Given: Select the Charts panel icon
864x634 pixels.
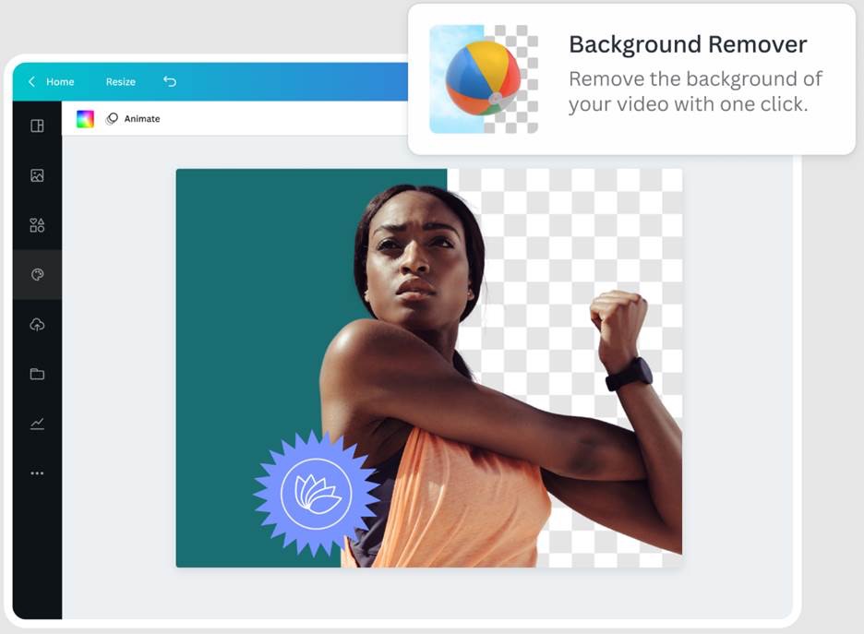Looking at the screenshot, I should tap(37, 423).
